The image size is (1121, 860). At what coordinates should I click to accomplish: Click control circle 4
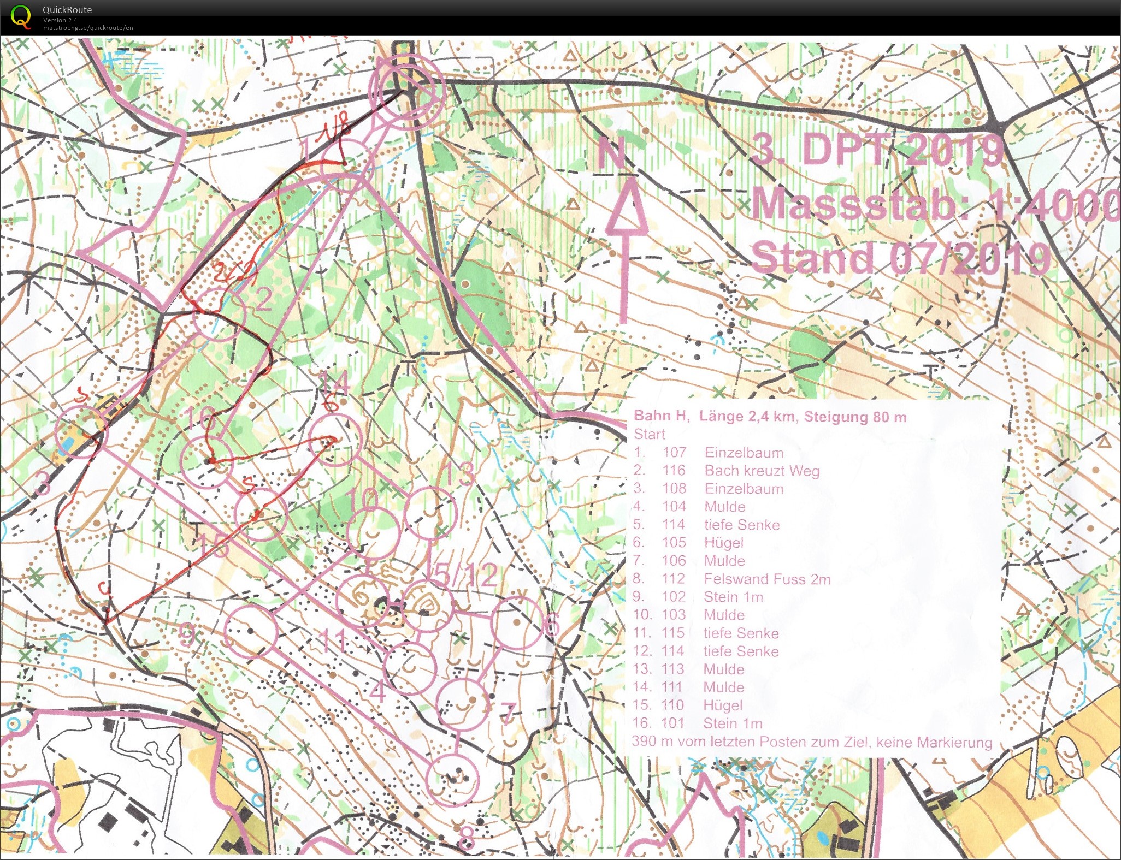(x=410, y=668)
